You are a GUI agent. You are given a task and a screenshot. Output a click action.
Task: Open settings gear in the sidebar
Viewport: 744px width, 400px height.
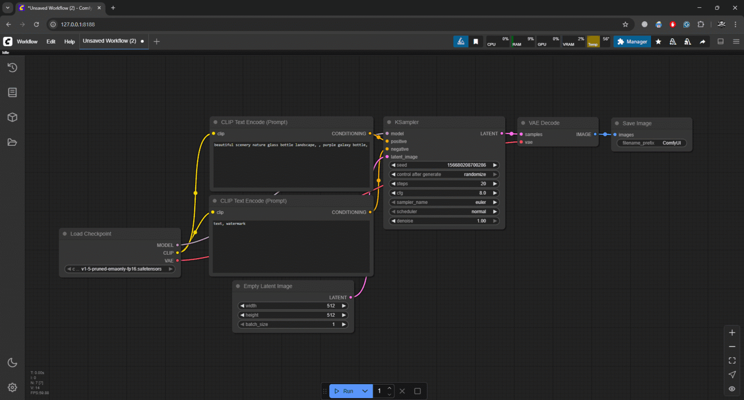point(13,387)
